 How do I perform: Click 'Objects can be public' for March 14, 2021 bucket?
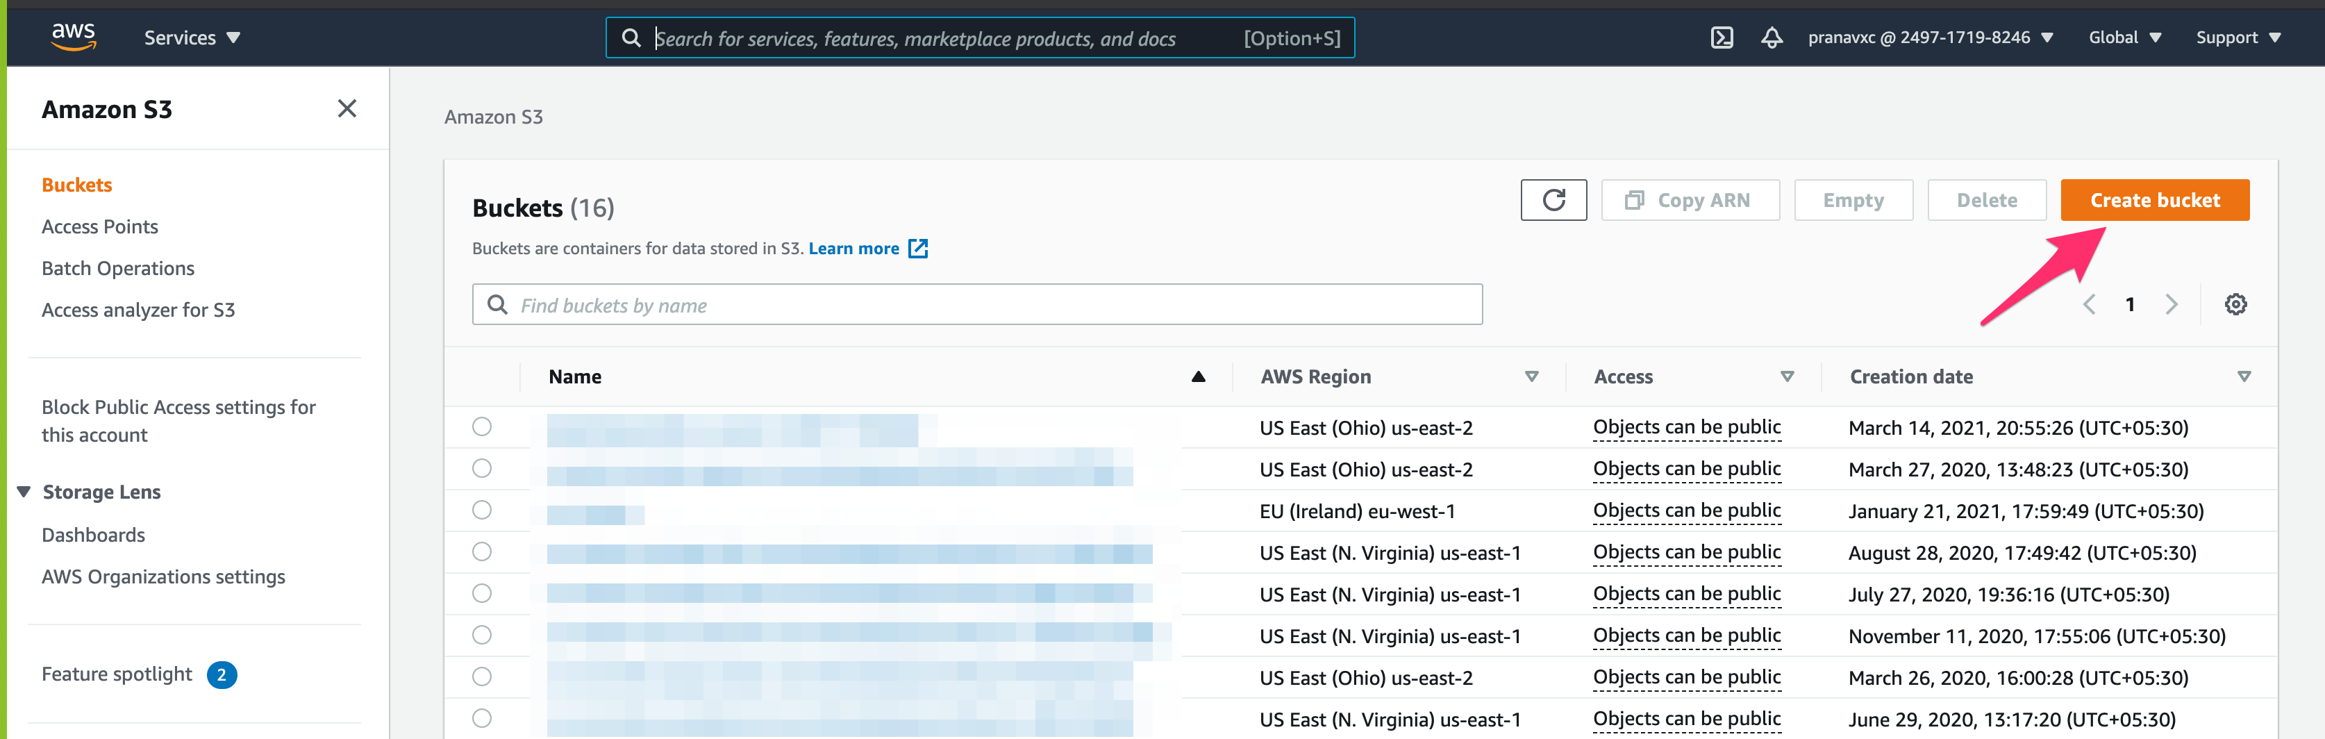coord(1686,426)
